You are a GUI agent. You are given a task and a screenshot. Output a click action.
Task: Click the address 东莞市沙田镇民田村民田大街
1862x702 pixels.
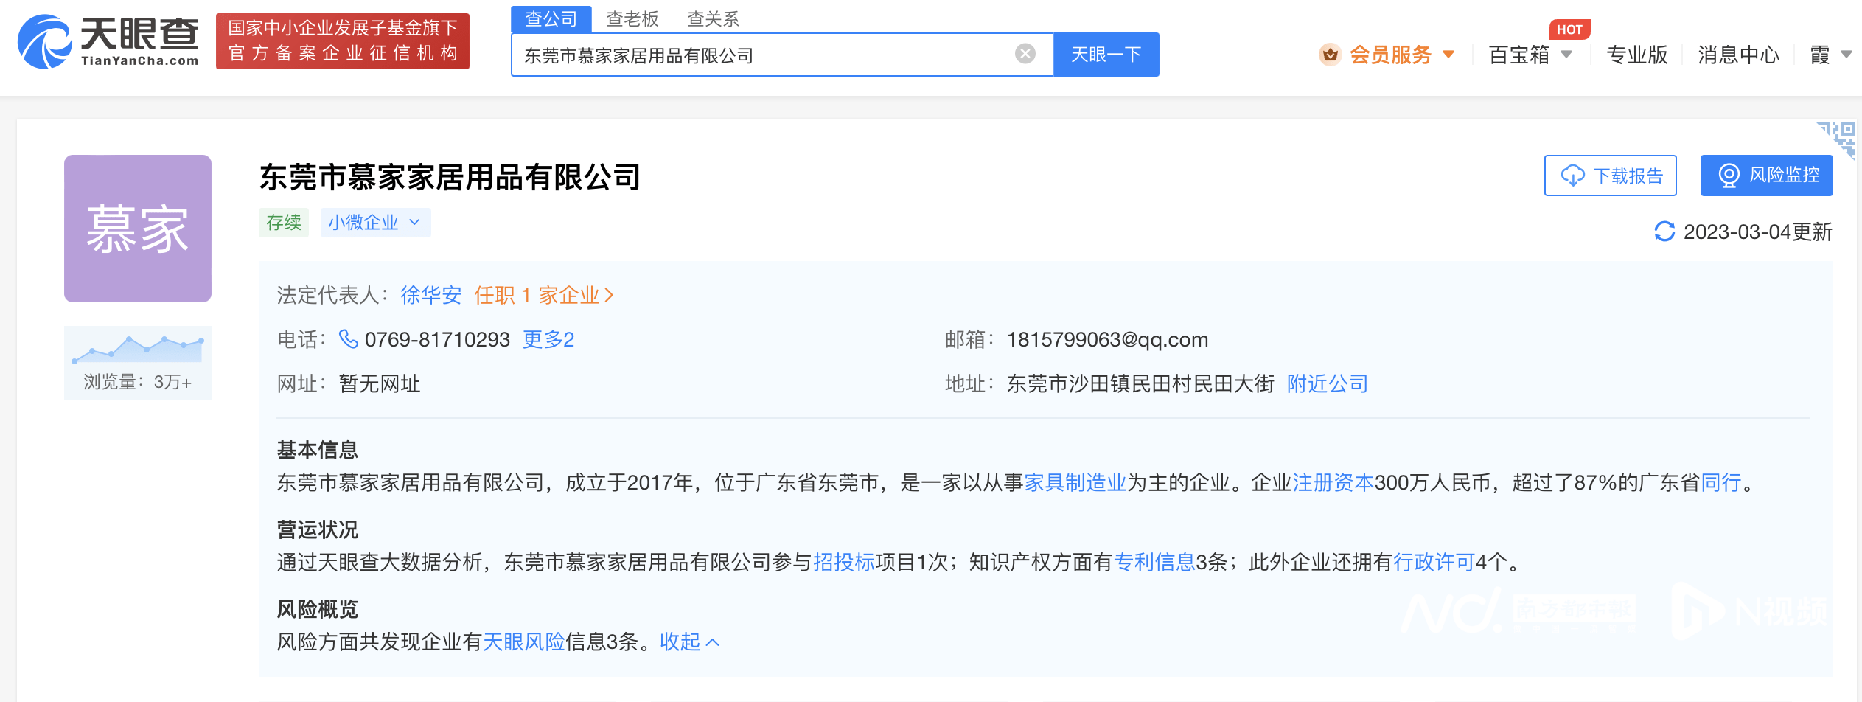click(x=1140, y=383)
